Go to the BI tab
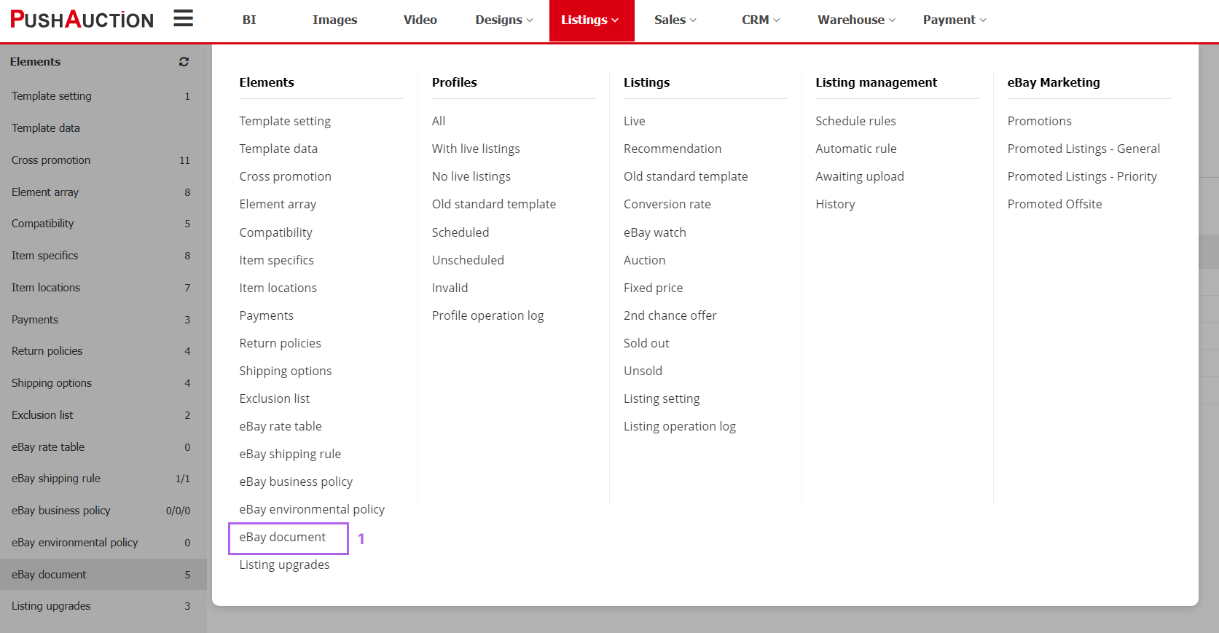This screenshot has width=1219, height=633. point(249,20)
